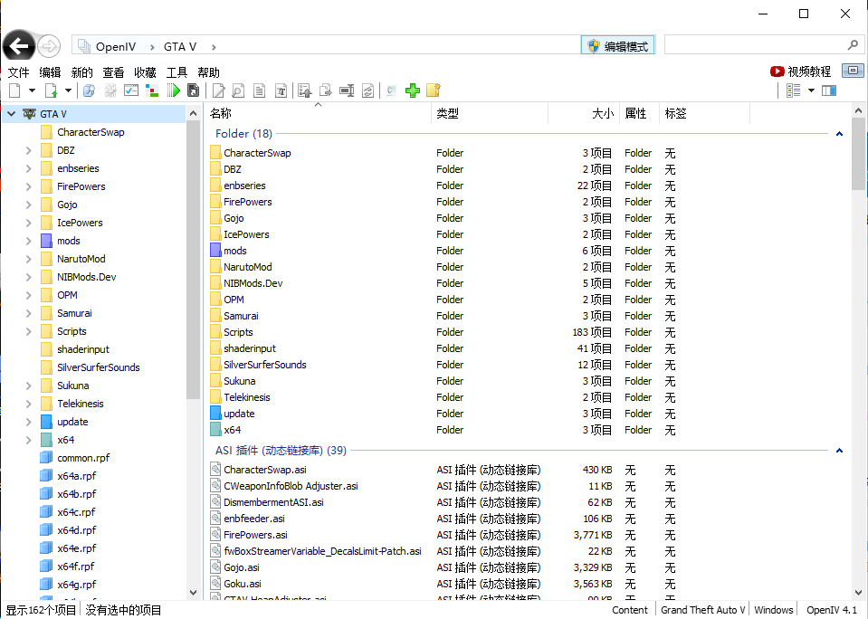Toggle the window mode button near 视频教程
The height and width of the screenshot is (619, 868).
coord(853,71)
